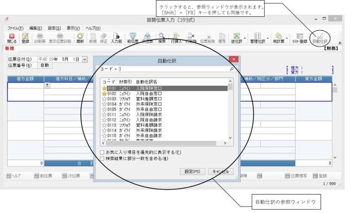Click the キャンセル button
This screenshot has height=213, width=358.
[x=221, y=171]
